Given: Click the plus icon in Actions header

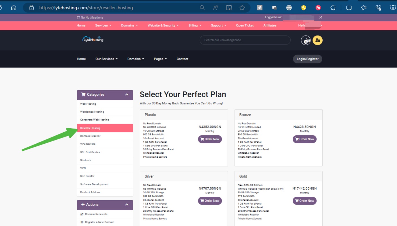Looking at the screenshot, I should (x=83, y=205).
